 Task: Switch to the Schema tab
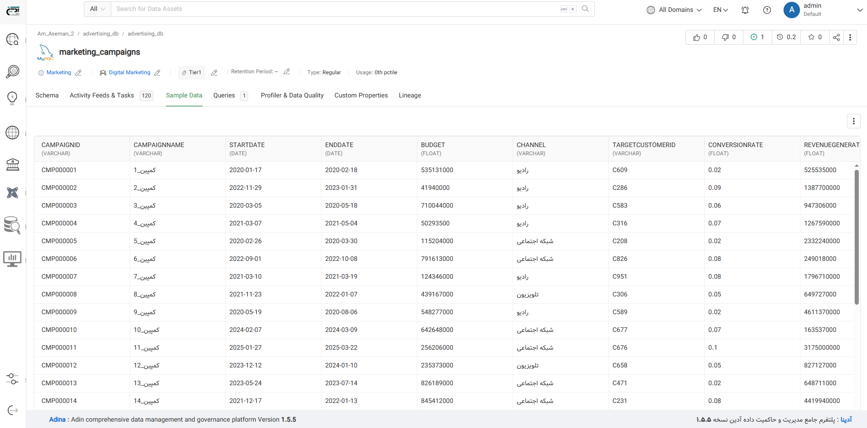pos(47,96)
